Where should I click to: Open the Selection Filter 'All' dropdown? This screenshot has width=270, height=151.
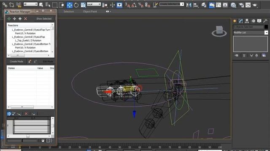pyautogui.click(x=30, y=4)
